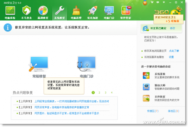
Task: Go to hot issues page 3
Action: 106,92
